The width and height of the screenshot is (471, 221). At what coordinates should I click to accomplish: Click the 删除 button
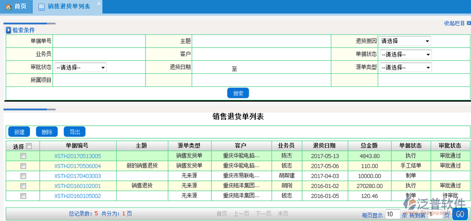click(47, 132)
